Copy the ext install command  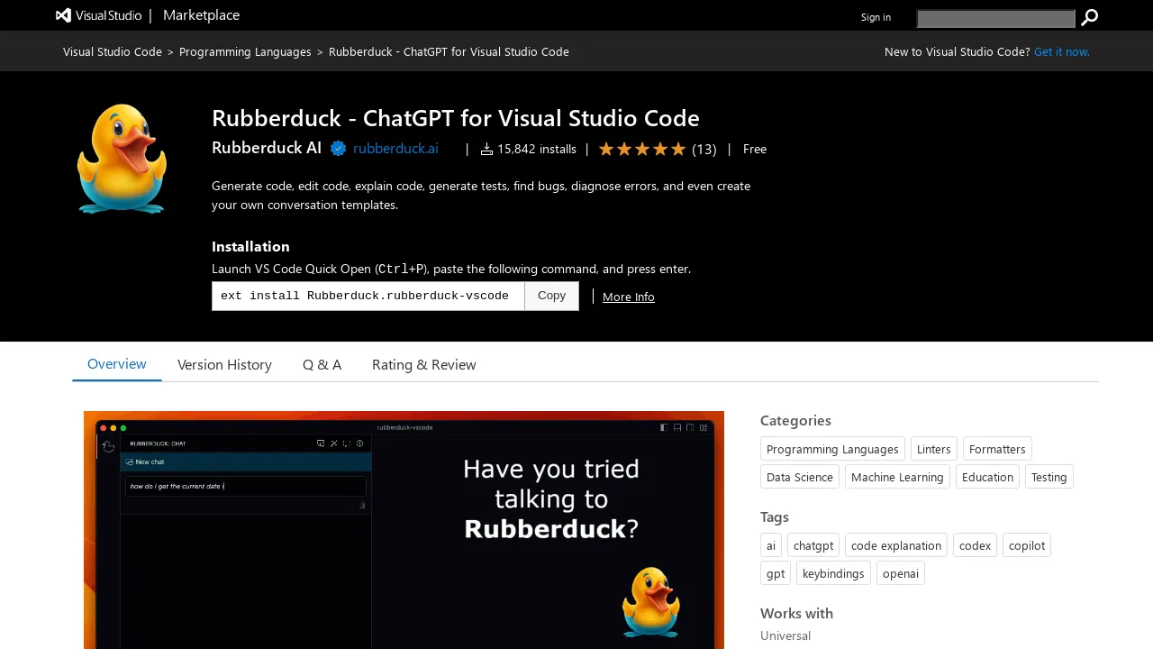tap(551, 296)
